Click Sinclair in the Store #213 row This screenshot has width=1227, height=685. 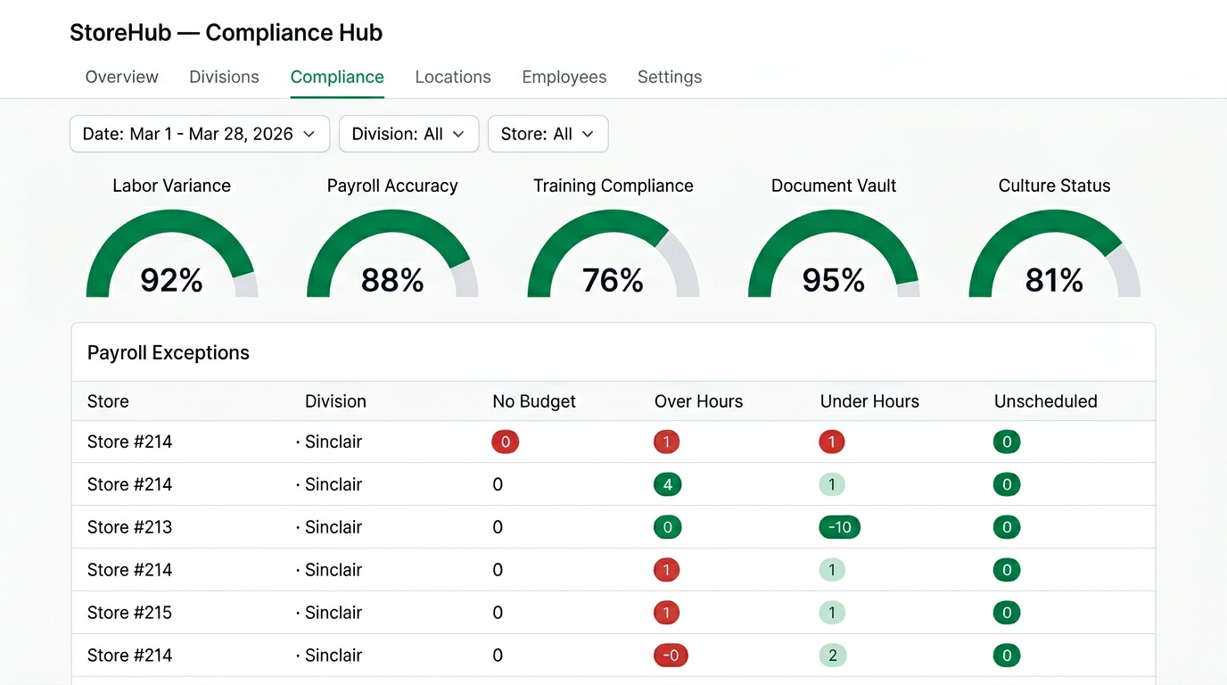tap(334, 527)
